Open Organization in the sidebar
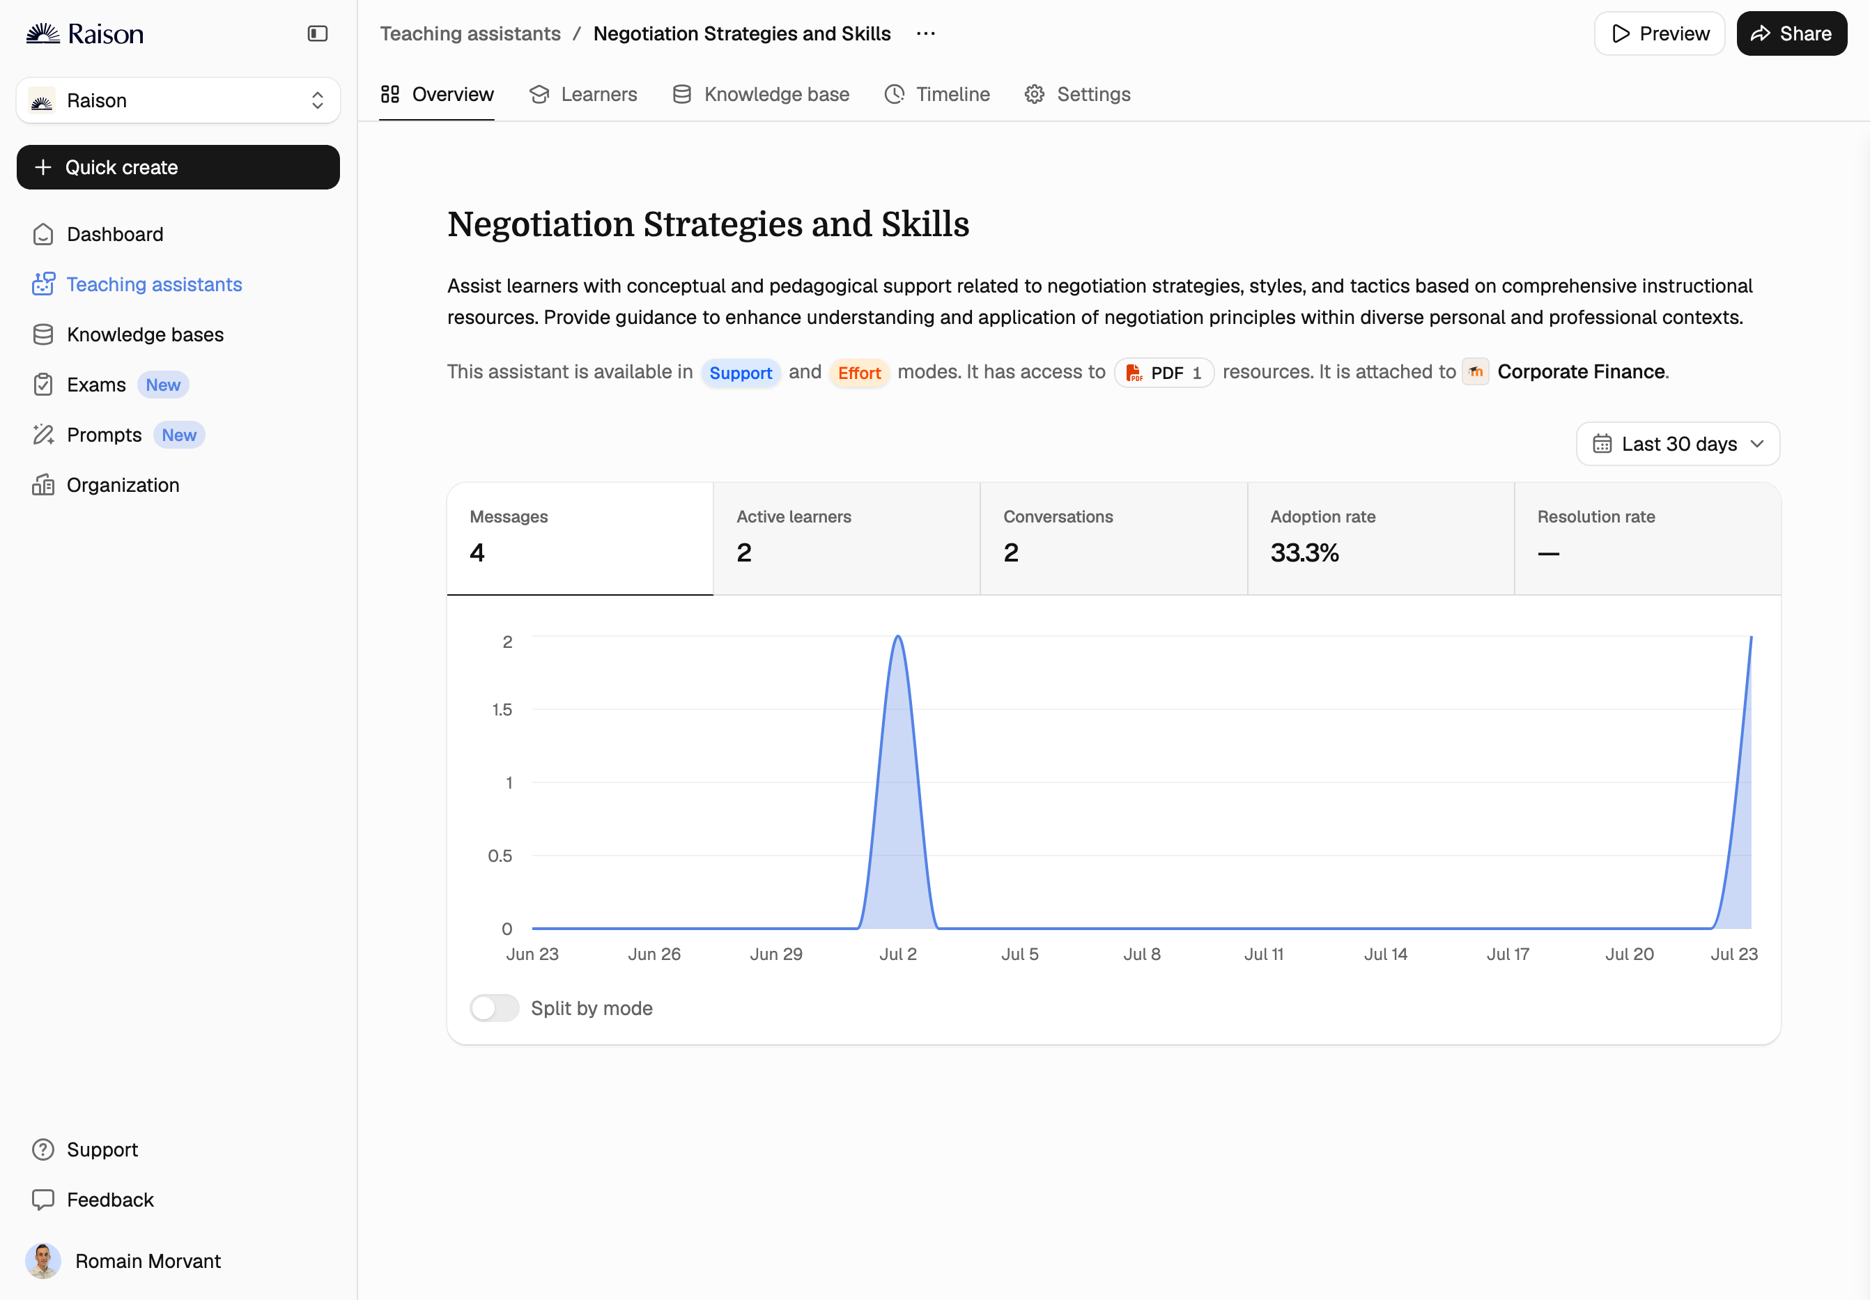 pyautogui.click(x=178, y=486)
